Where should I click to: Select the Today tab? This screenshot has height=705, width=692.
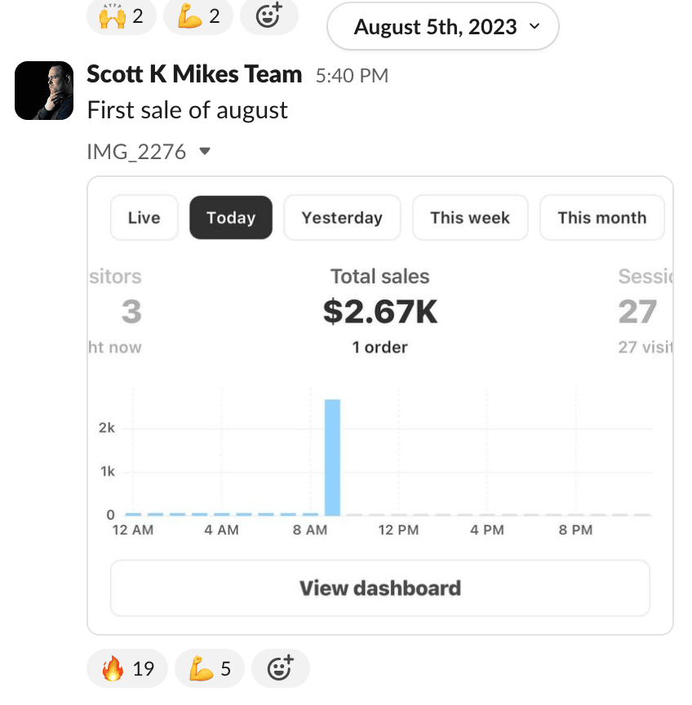(231, 218)
